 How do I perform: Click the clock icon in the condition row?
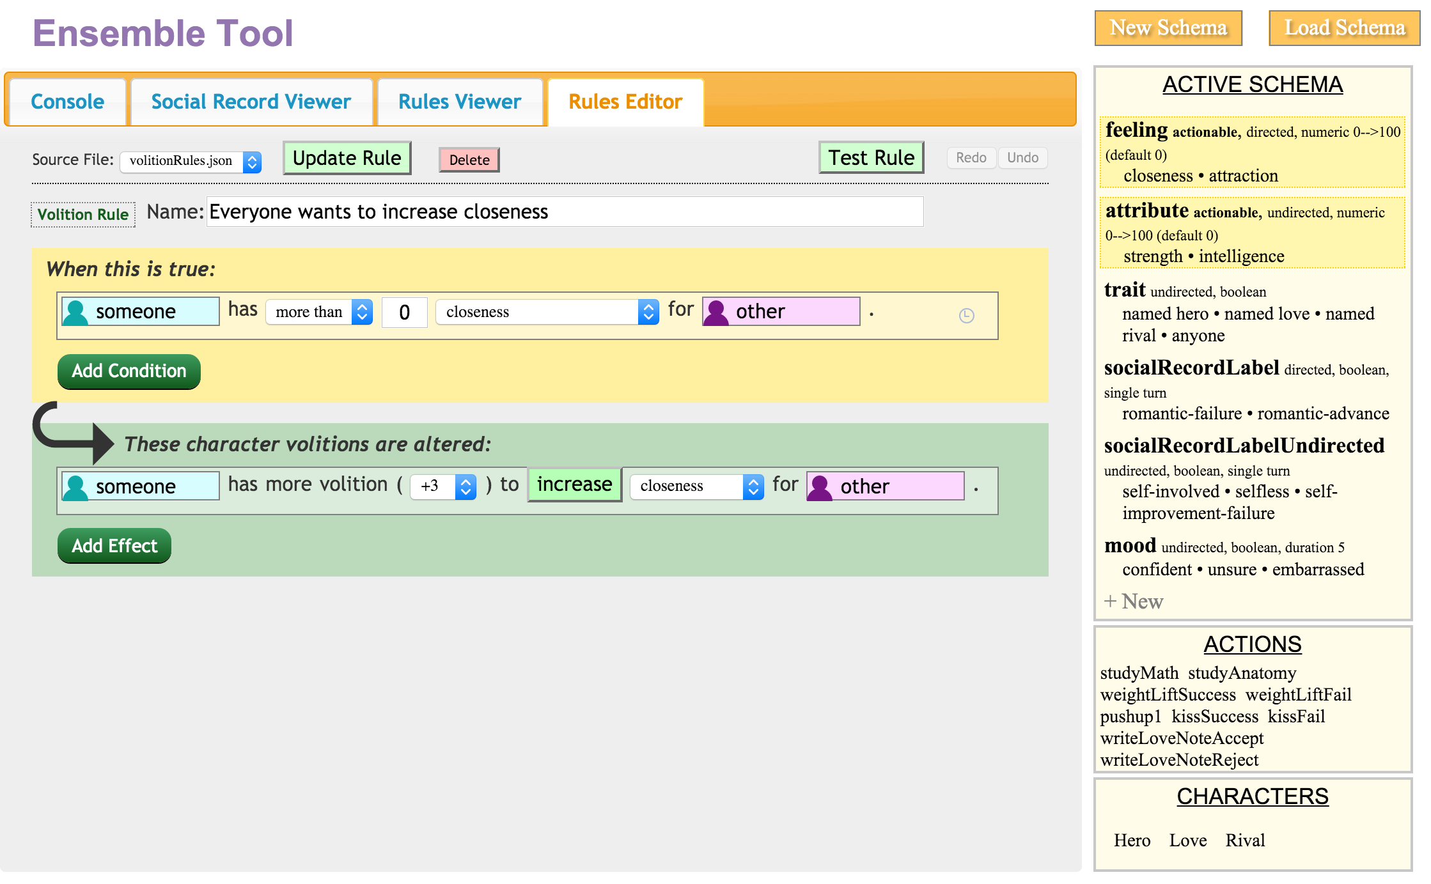pyautogui.click(x=966, y=315)
